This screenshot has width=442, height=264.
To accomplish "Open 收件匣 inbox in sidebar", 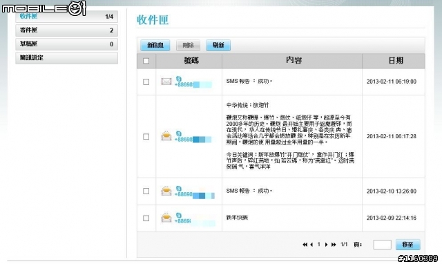I will tap(66, 17).
